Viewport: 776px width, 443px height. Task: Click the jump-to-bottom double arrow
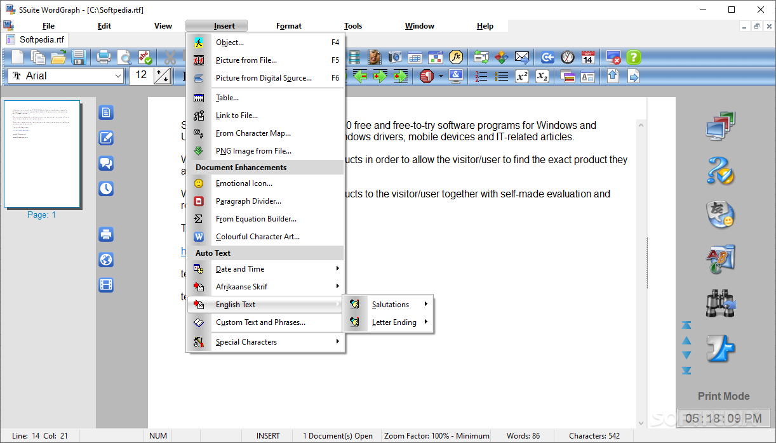point(686,370)
